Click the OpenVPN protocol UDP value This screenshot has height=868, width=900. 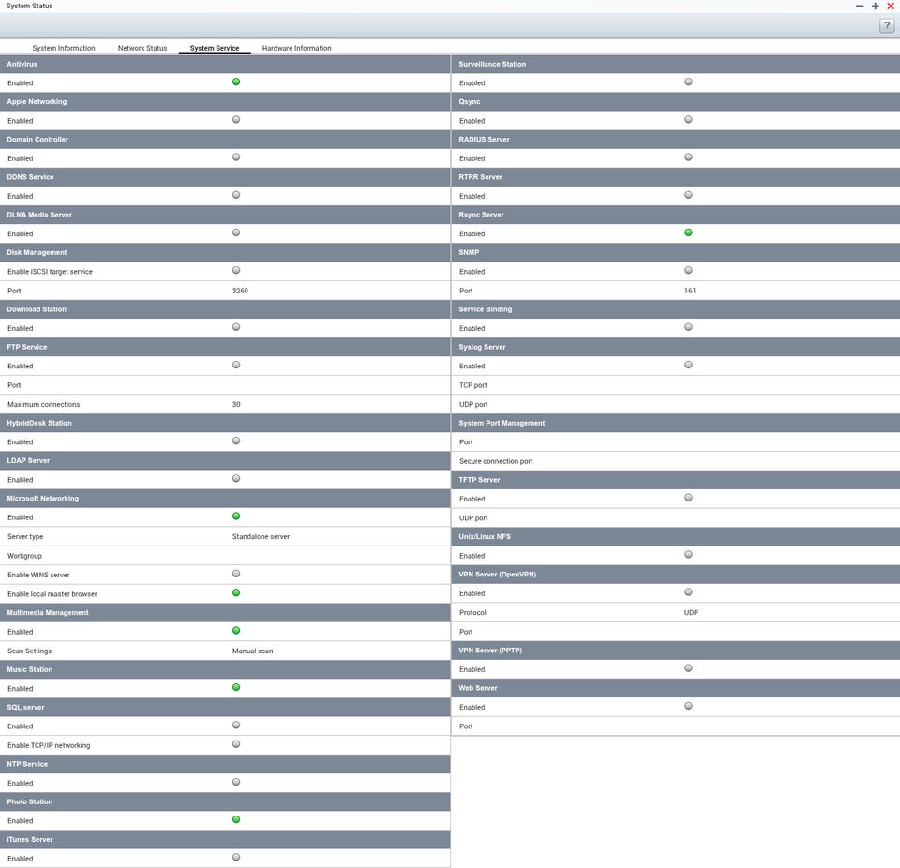tap(691, 612)
